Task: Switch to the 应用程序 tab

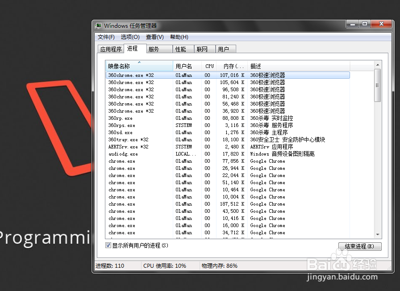Action: click(111, 49)
